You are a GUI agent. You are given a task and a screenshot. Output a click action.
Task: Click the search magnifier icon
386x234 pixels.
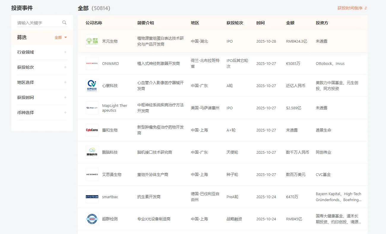click(64, 22)
